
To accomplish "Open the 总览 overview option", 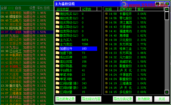I will pos(47,8).
